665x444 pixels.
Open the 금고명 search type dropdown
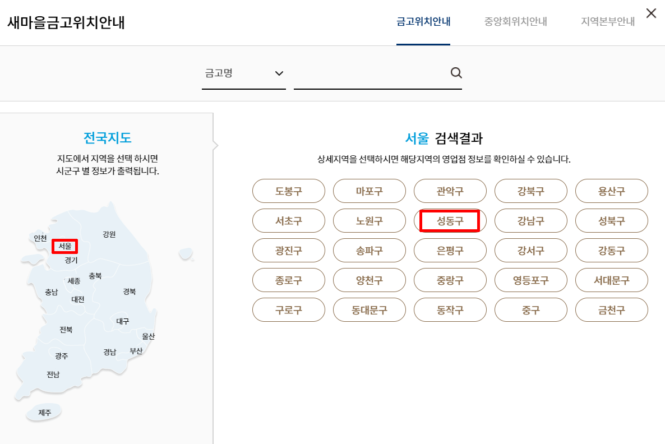pyautogui.click(x=244, y=73)
